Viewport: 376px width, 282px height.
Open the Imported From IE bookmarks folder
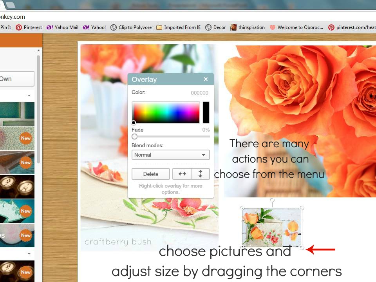[178, 27]
